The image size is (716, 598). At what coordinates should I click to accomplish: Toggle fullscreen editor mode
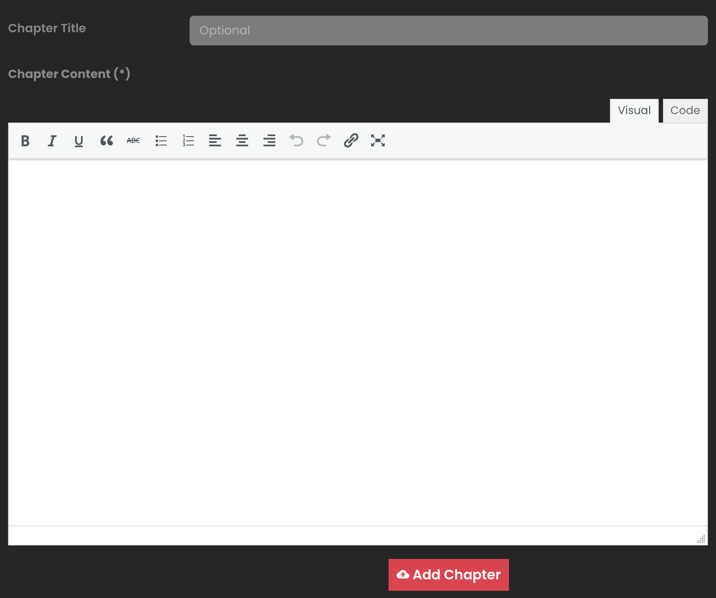pos(378,140)
